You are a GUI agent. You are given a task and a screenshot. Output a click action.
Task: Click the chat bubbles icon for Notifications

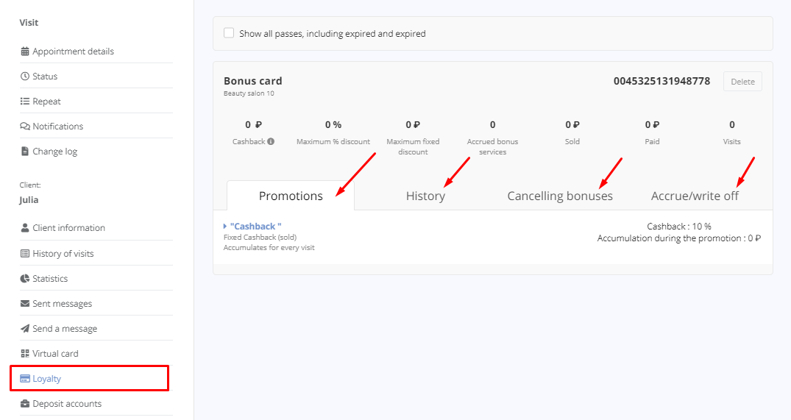point(25,126)
